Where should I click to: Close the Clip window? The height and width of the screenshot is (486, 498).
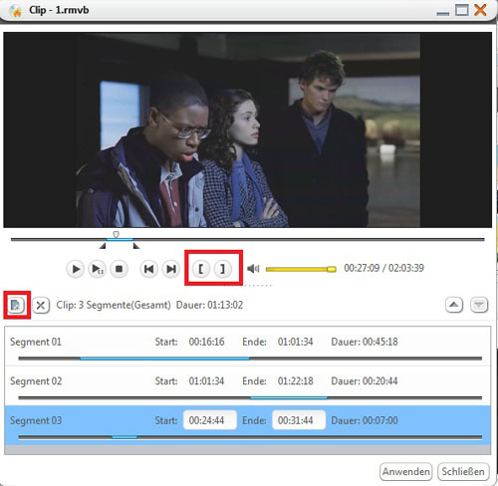pyautogui.click(x=480, y=10)
